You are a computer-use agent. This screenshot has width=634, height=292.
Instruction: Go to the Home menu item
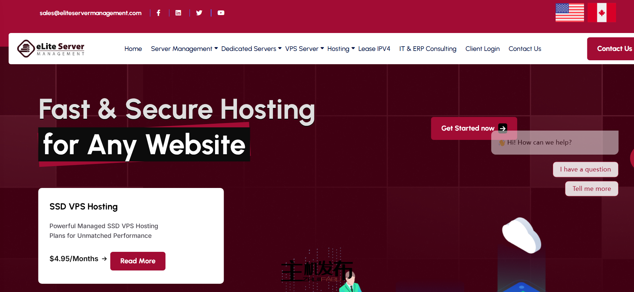[133, 49]
